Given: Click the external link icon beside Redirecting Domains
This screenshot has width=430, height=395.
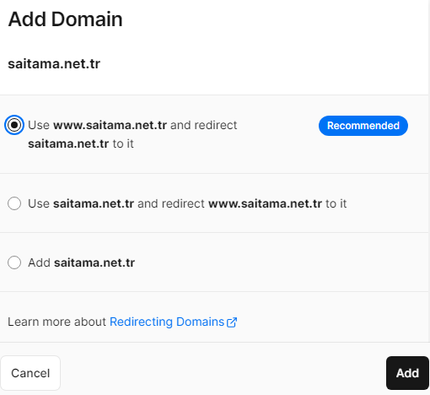Looking at the screenshot, I should pos(232,322).
